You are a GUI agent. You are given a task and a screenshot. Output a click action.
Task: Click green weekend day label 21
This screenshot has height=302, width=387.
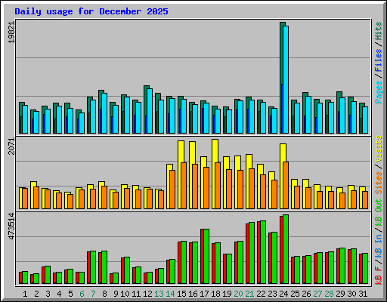click(x=249, y=294)
